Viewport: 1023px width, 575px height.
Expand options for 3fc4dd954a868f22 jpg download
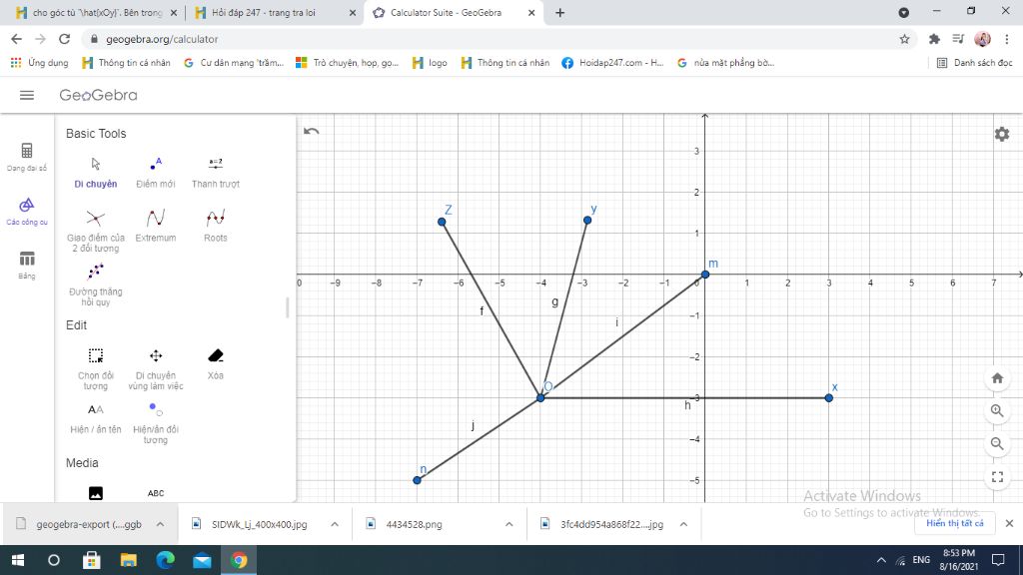683,524
